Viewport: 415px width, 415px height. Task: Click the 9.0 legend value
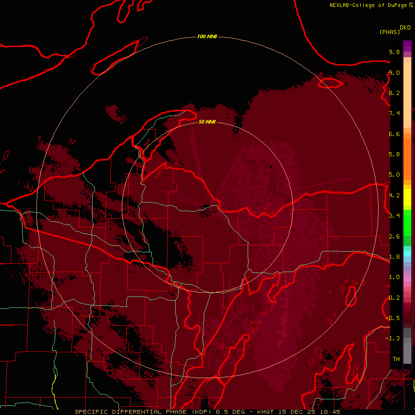point(394,72)
